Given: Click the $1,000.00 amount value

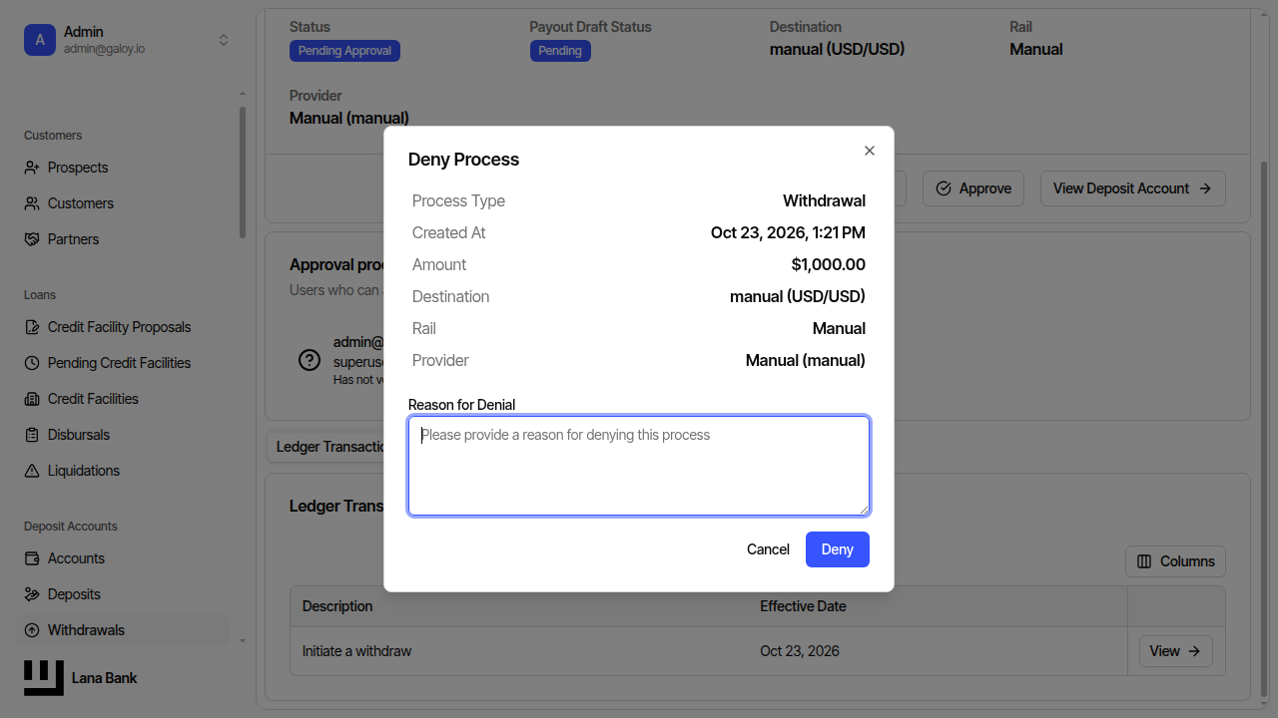Looking at the screenshot, I should [x=829, y=264].
